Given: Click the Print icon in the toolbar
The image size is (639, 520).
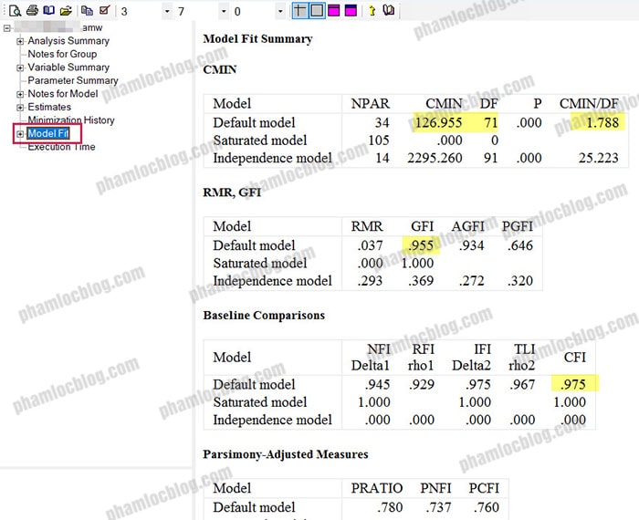Looking at the screenshot, I should coord(33,11).
